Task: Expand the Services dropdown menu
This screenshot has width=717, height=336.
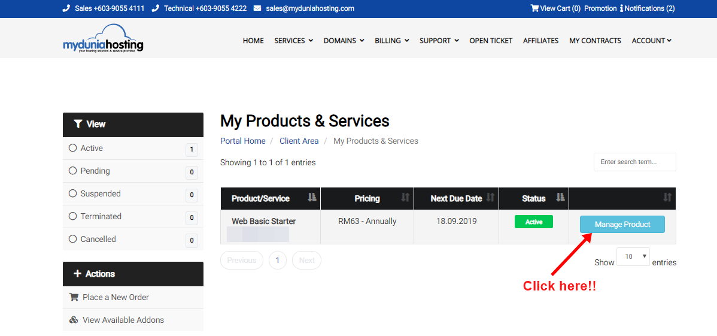Action: [293, 41]
